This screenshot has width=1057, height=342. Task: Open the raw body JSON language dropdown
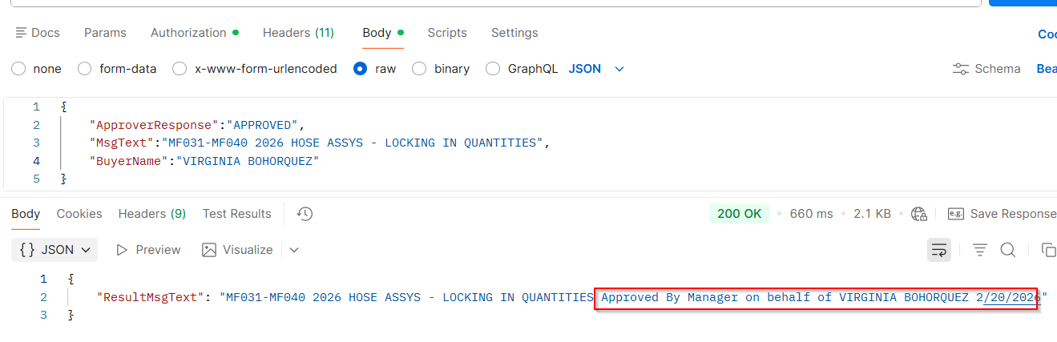596,69
